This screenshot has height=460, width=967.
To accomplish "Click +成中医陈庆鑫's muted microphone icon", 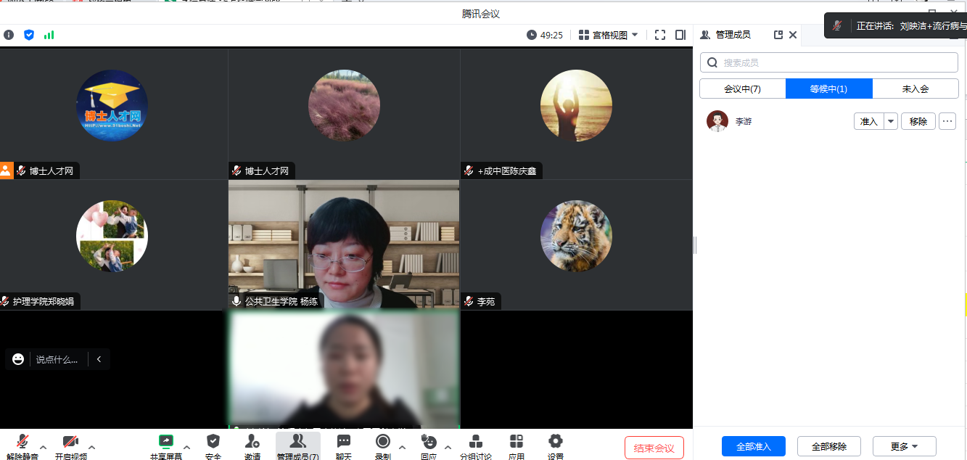I will coord(469,171).
